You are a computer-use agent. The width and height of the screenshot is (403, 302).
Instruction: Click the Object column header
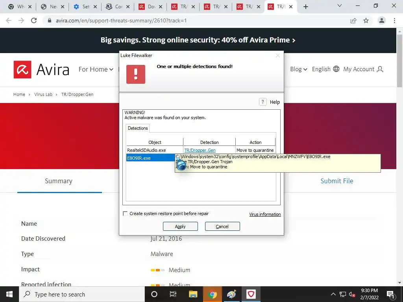(x=155, y=142)
